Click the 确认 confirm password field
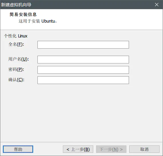Viewport: 163px width, 156px height. 83,80
